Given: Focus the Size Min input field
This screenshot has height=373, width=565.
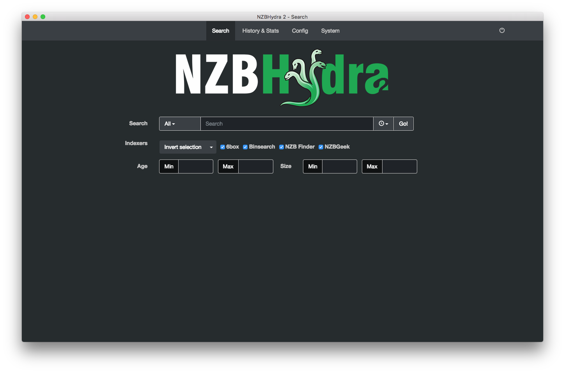Looking at the screenshot, I should click(339, 166).
